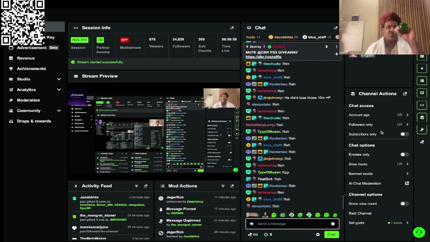Viewport: 430px width, 242px height.
Task: Click the lightning bolt icon in right sidebar
Action: 422,69
